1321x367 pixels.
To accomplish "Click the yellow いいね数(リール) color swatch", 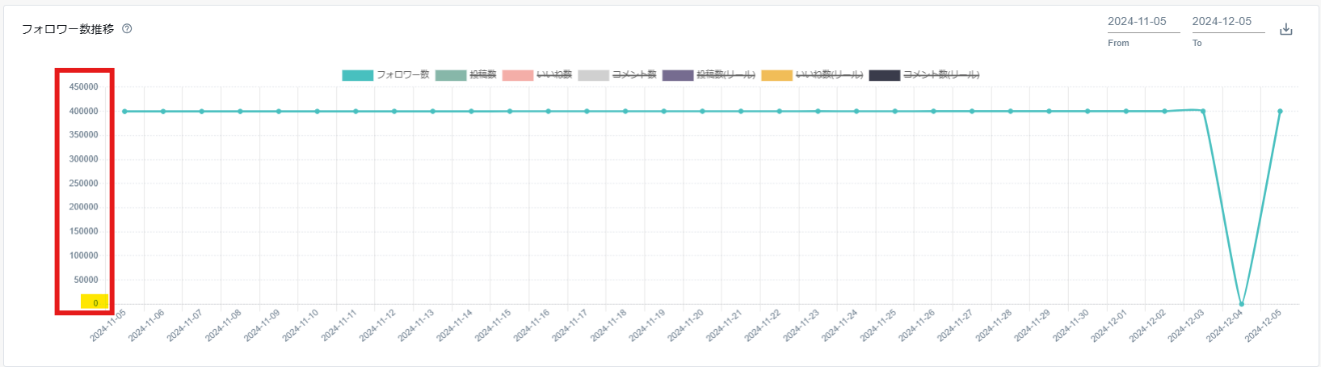I will 776,75.
